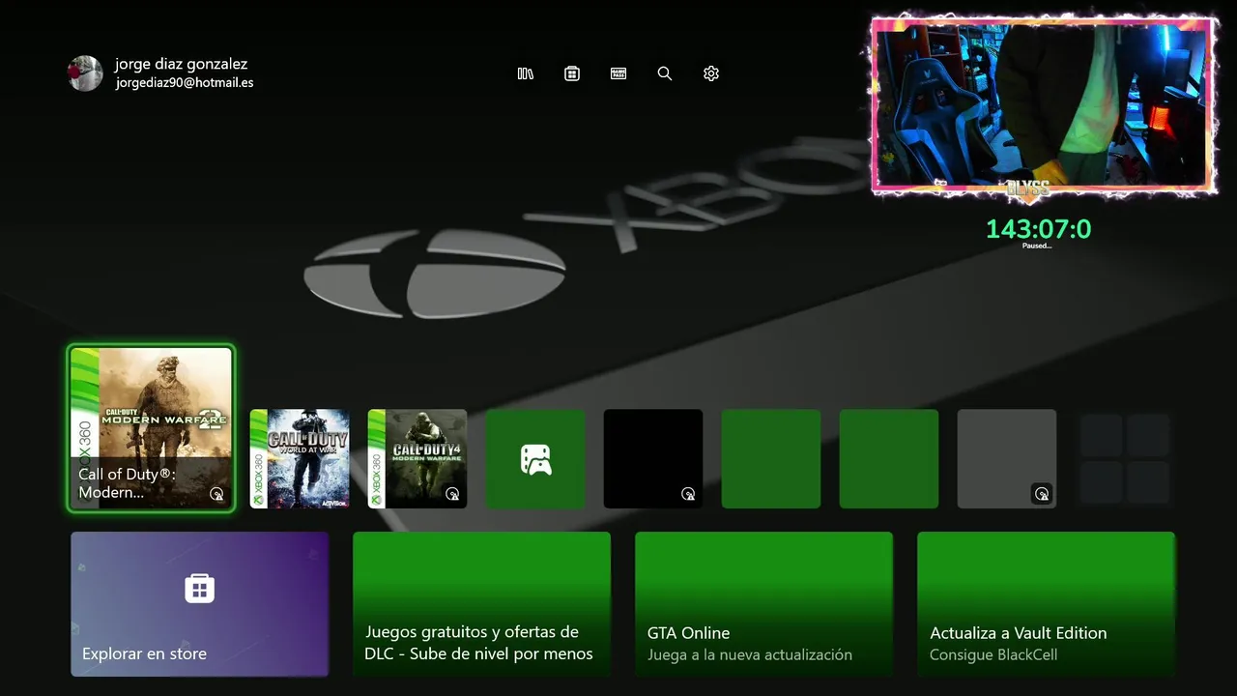Viewport: 1237px width, 696px height.
Task: Click cloud badge on Modern Warfare 2 tile
Action: [x=216, y=493]
